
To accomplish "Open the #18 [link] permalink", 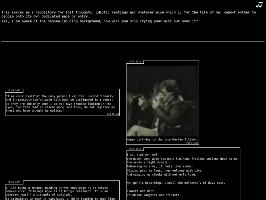I will pyautogui.click(x=113, y=114).
